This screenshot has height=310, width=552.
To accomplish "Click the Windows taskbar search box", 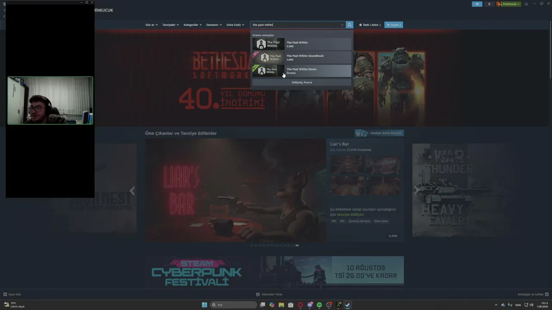I will pos(233,305).
